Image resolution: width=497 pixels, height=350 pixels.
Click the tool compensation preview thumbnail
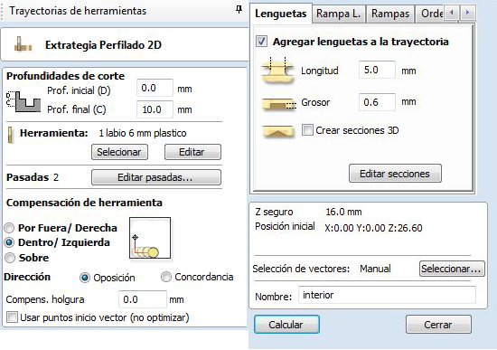(x=150, y=238)
